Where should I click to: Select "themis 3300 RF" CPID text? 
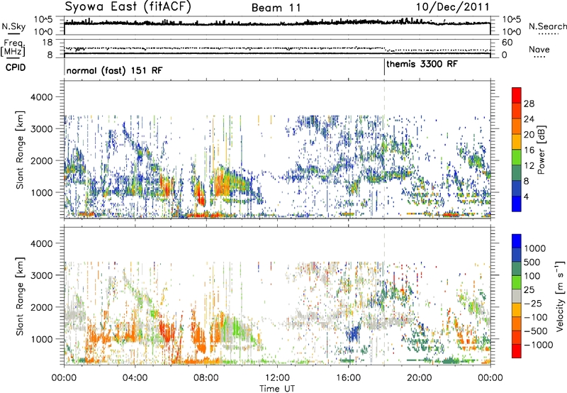click(x=422, y=65)
